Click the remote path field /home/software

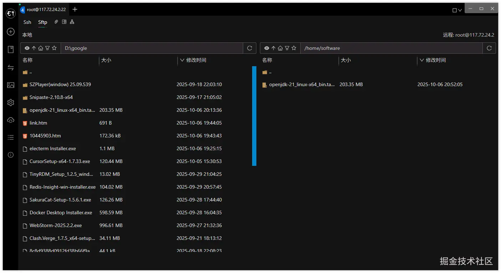[392, 48]
